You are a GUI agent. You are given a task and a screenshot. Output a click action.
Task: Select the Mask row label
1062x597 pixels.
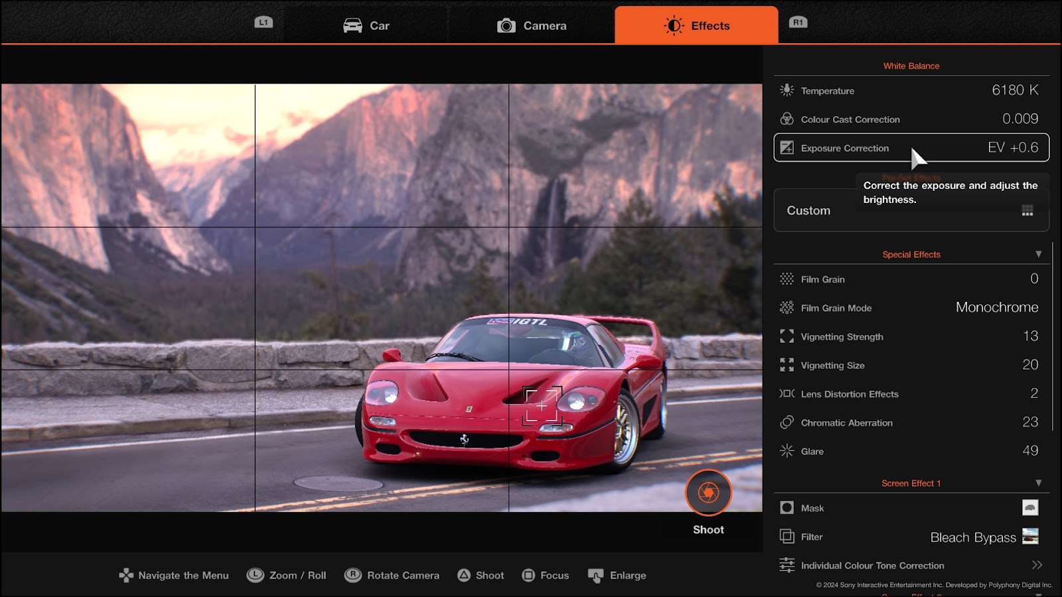coord(812,508)
